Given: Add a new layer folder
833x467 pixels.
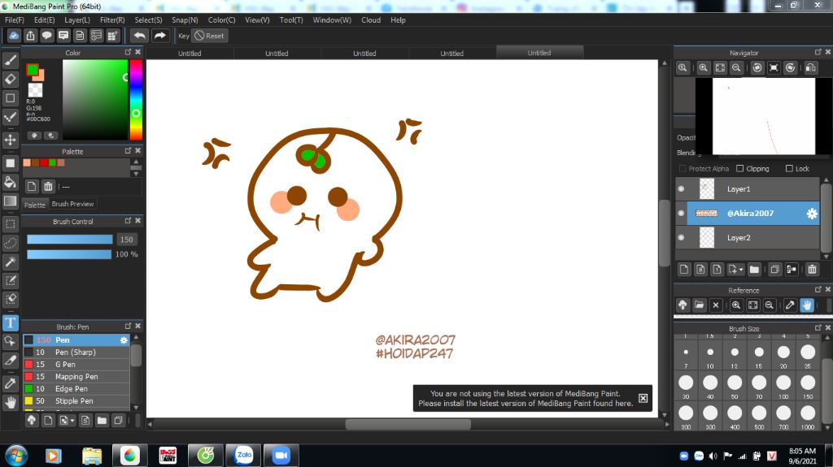Looking at the screenshot, I should pyautogui.click(x=754, y=270).
